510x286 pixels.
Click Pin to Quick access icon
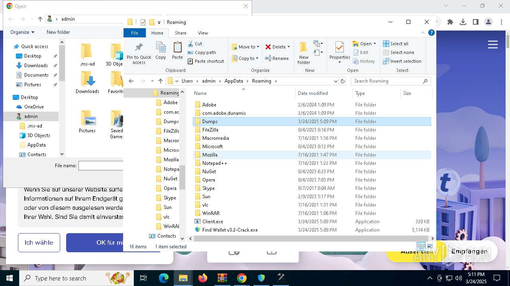[x=139, y=47]
